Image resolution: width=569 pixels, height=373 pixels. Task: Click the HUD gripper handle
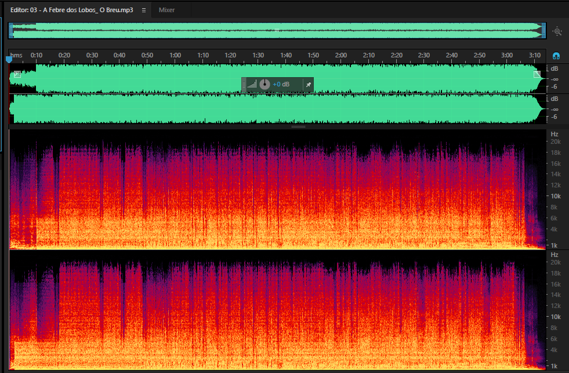pyautogui.click(x=244, y=85)
